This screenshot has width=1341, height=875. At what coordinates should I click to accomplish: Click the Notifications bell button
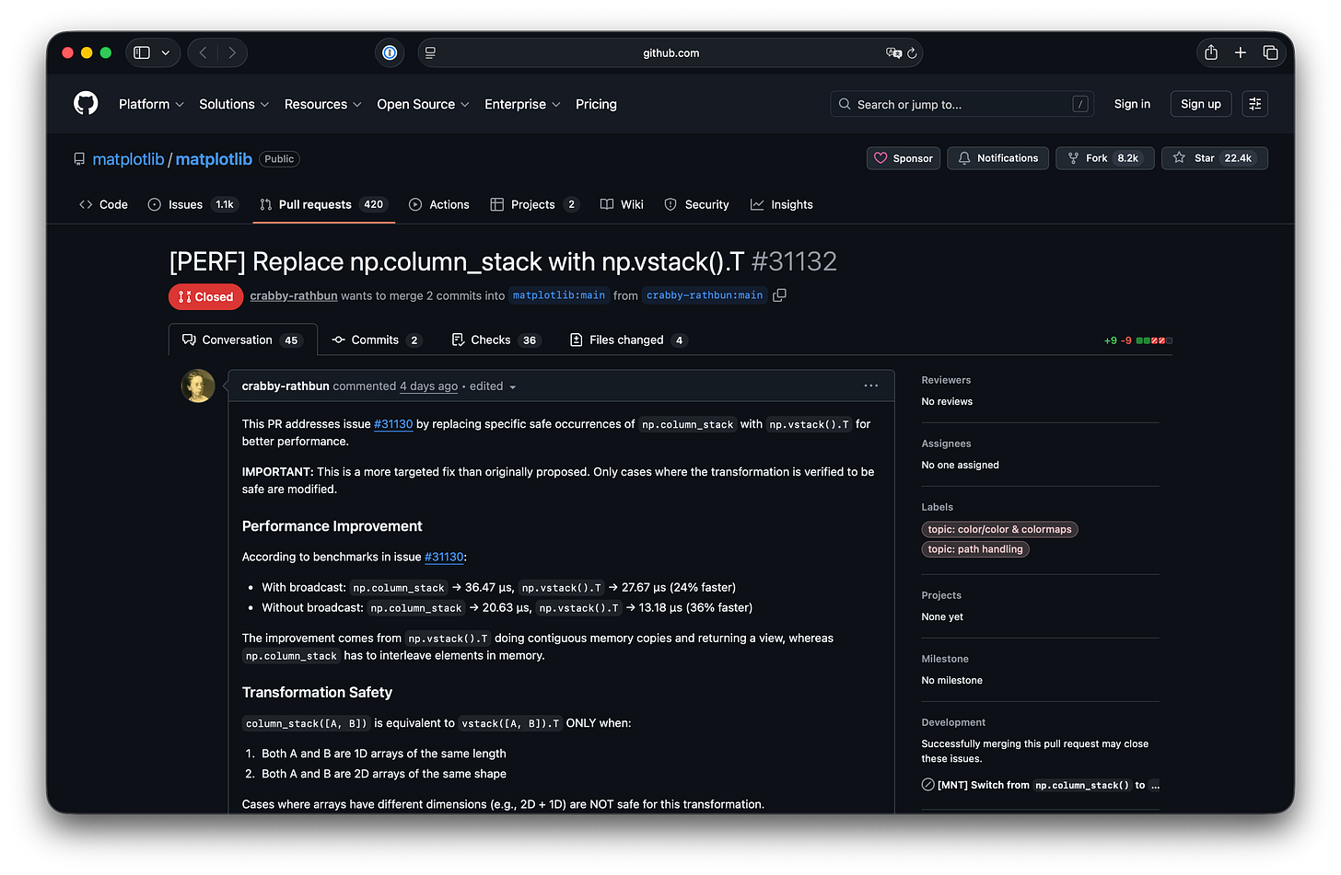[998, 158]
